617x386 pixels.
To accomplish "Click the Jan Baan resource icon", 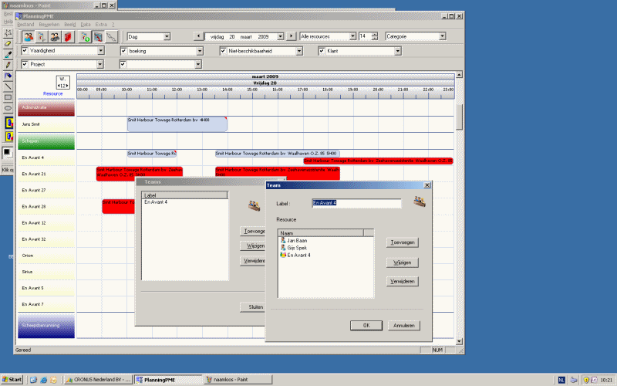I will pyautogui.click(x=283, y=241).
